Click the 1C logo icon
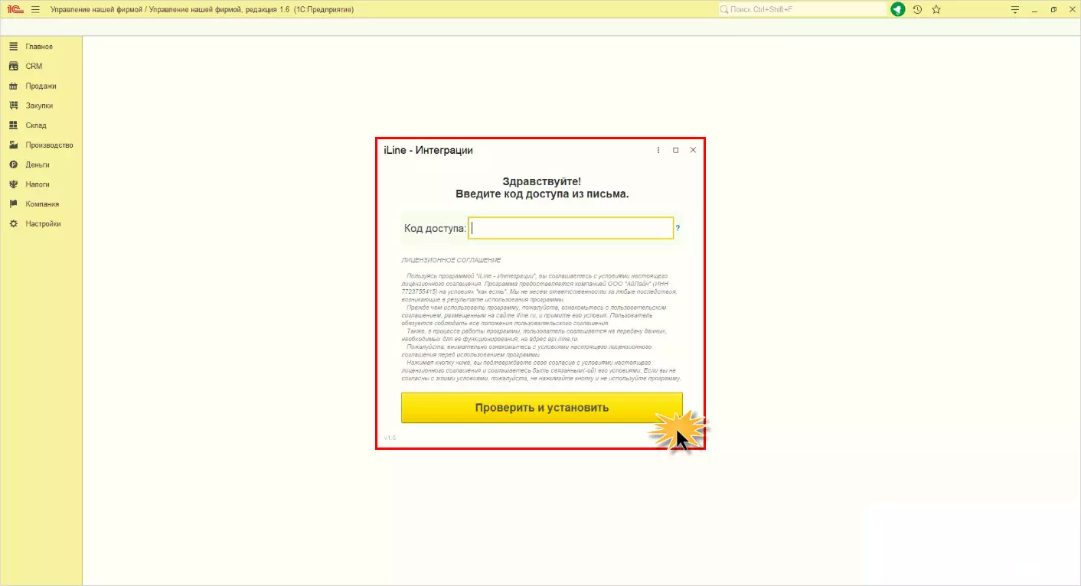The width and height of the screenshot is (1081, 586). pos(15,9)
